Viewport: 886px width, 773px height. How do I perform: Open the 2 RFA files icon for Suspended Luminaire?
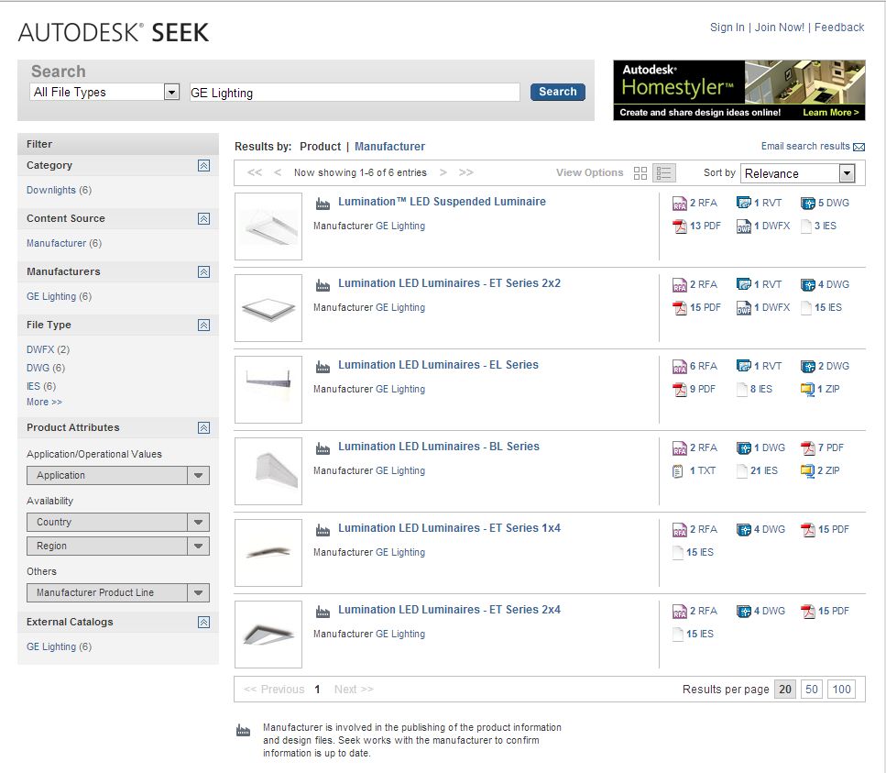tap(679, 204)
